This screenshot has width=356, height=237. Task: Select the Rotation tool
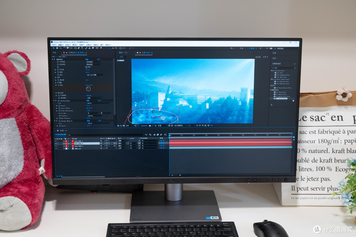pos(65,48)
